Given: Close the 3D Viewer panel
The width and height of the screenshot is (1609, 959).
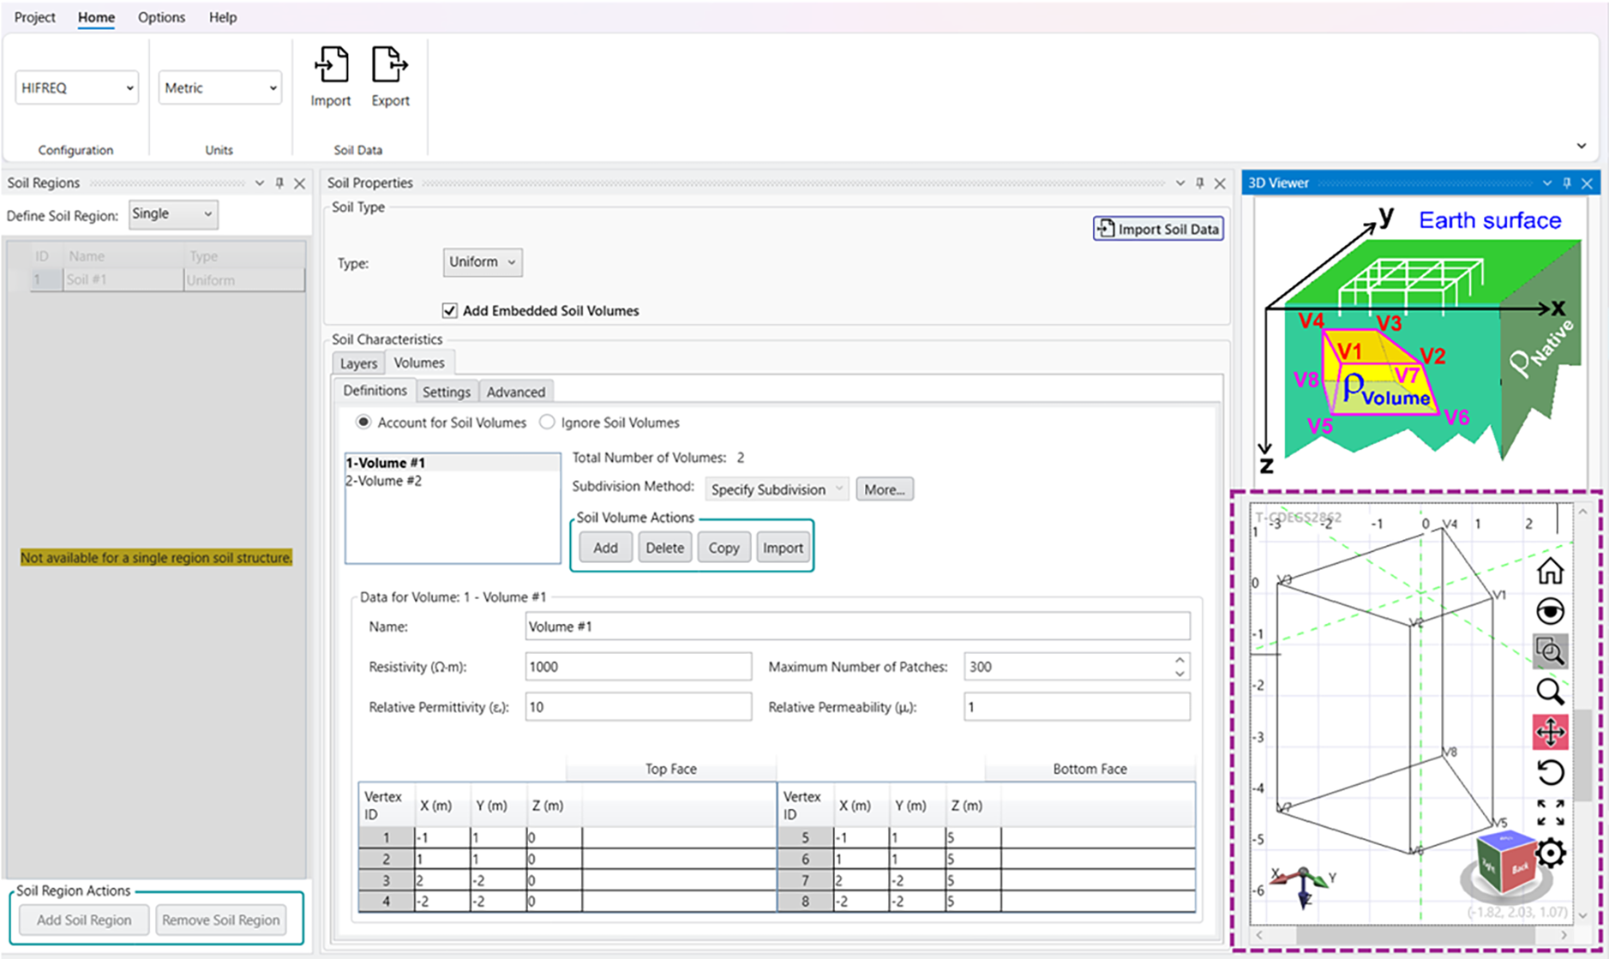Looking at the screenshot, I should tap(1588, 183).
